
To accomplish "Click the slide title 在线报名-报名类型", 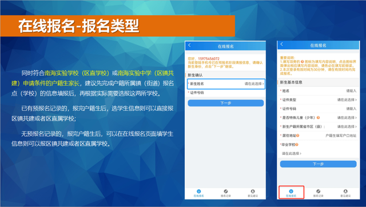I will pyautogui.click(x=79, y=26).
